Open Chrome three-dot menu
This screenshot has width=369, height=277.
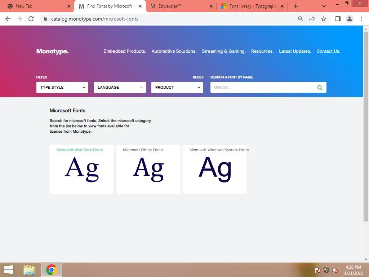[361, 19]
